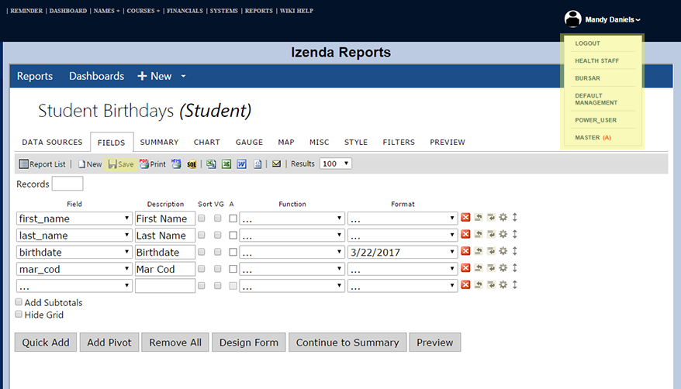The height and width of the screenshot is (389, 681).
Task: Toggle Sort checkbox for last_name row
Action: point(202,236)
